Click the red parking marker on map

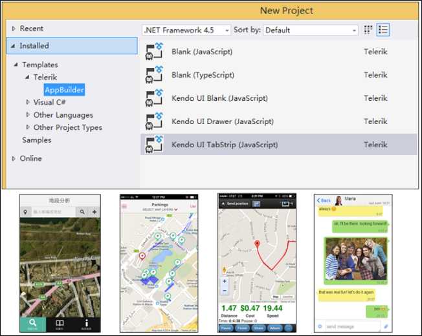(142, 256)
